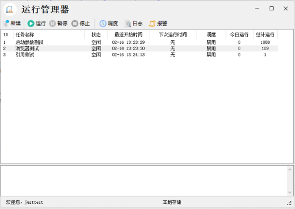Viewport: 295px width, 209px height.
Task: Click log pane scrollbar down arrow
Action: (x=290, y=192)
